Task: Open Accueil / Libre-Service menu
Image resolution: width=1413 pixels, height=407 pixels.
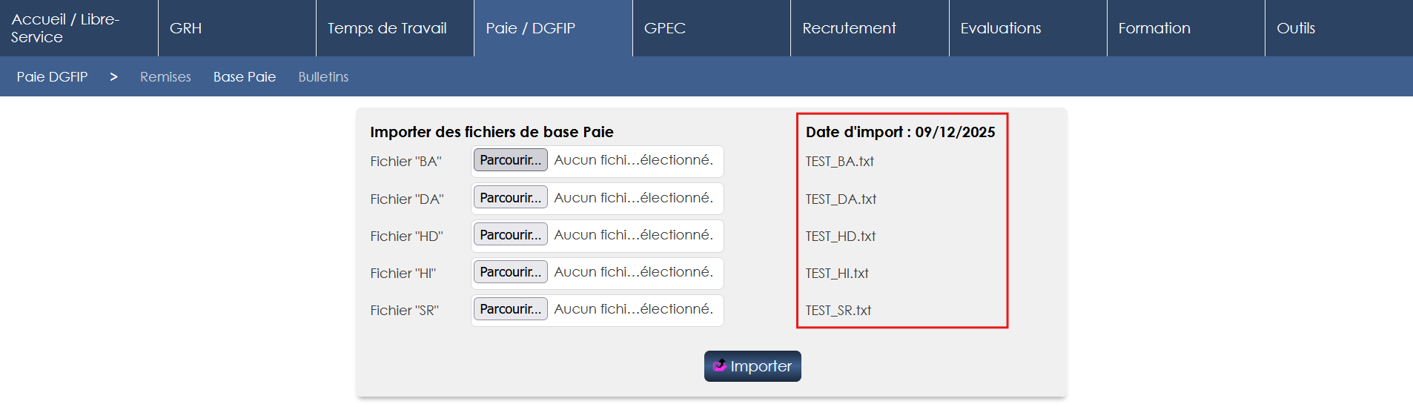Action: [65, 28]
